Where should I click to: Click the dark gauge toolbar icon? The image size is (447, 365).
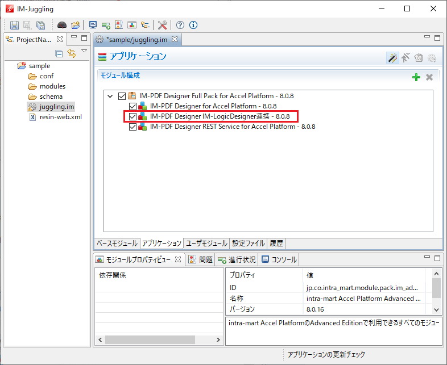tap(62, 25)
